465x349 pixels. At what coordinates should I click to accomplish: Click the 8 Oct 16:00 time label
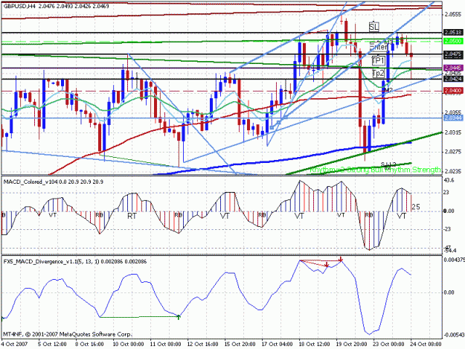point(89,345)
